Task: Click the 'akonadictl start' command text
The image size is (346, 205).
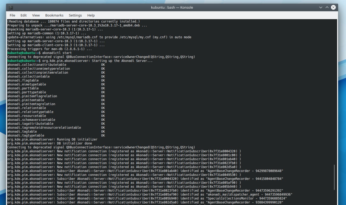Action: [x=57, y=53]
